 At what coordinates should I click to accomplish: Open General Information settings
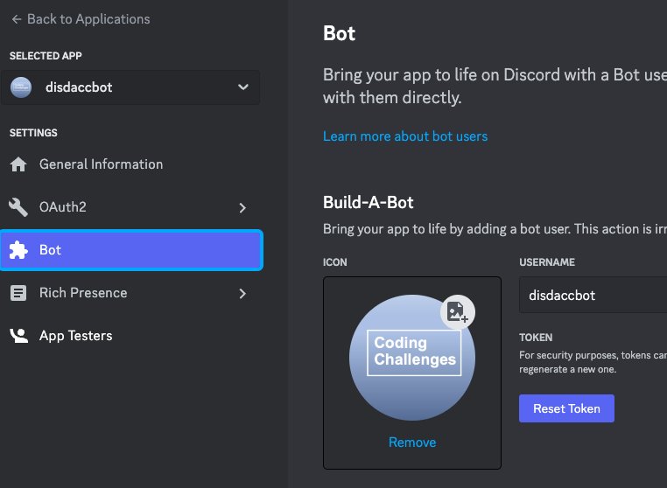130,164
